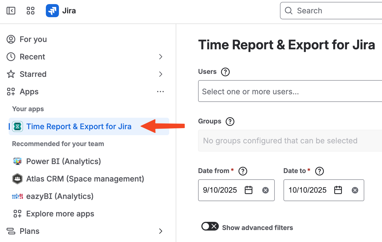Image resolution: width=382 pixels, height=242 pixels.
Task: Click the help icon next to Groups
Action: (x=230, y=122)
